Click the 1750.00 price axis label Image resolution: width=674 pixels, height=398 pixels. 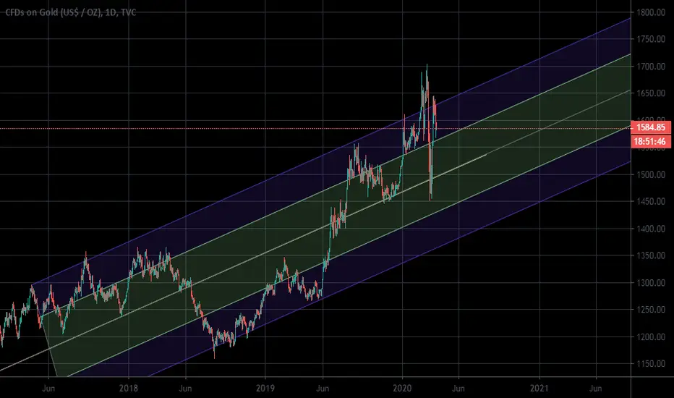[650, 39]
